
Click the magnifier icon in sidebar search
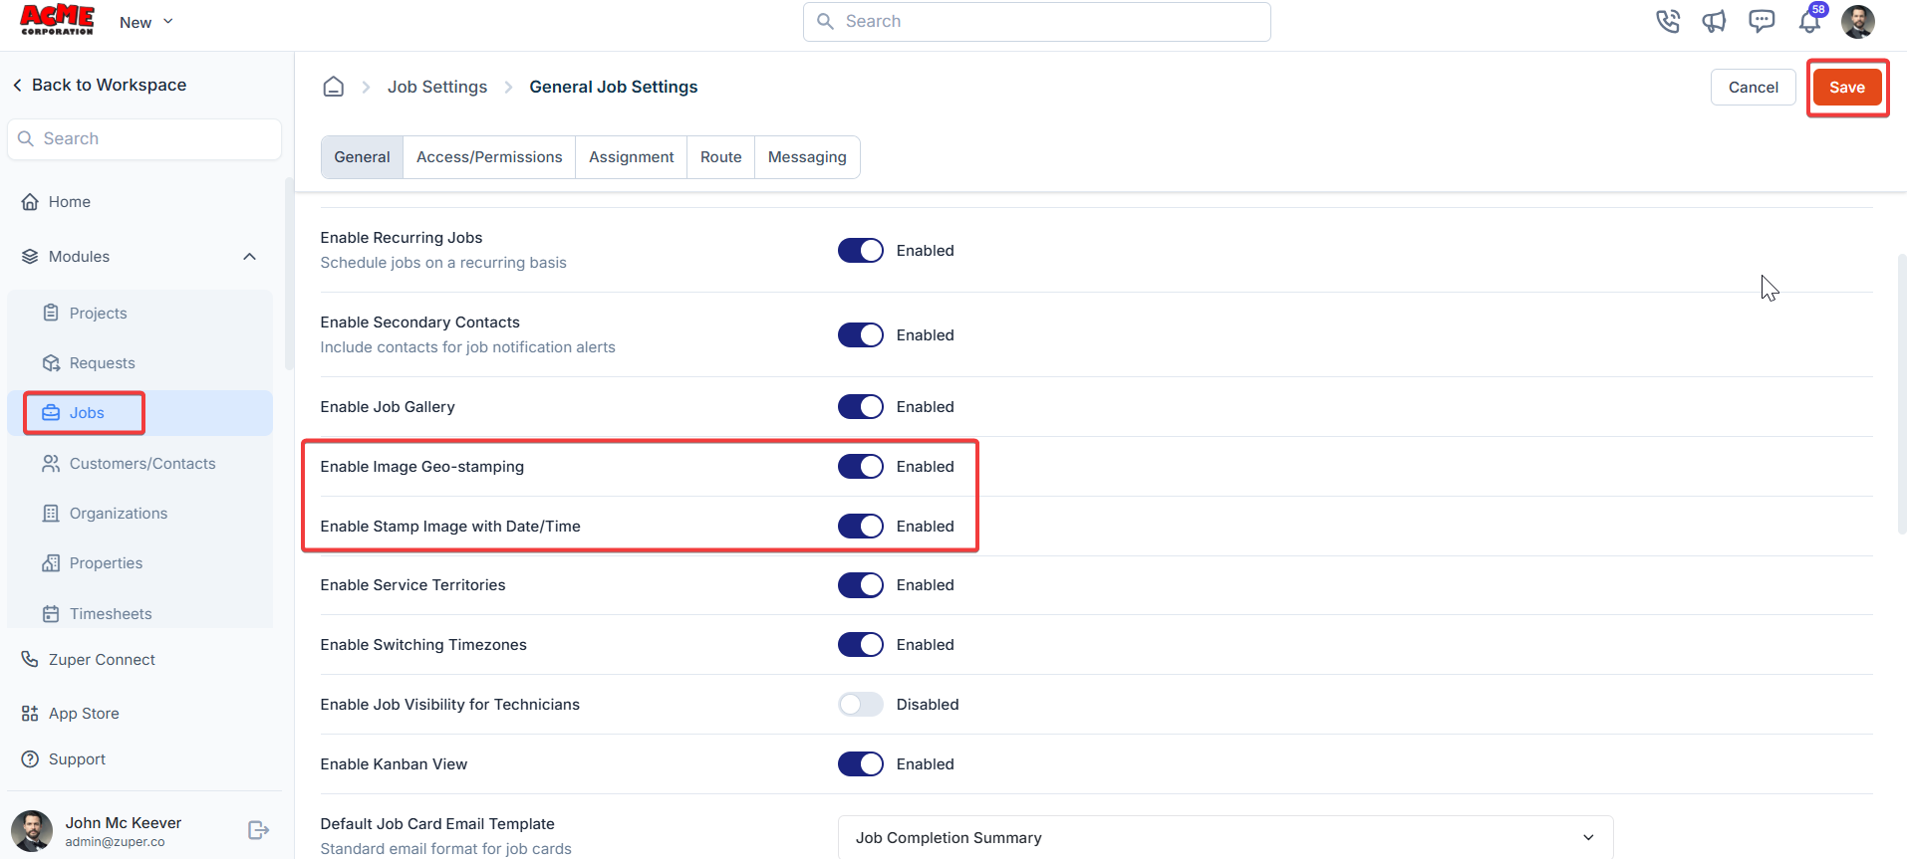(x=26, y=138)
